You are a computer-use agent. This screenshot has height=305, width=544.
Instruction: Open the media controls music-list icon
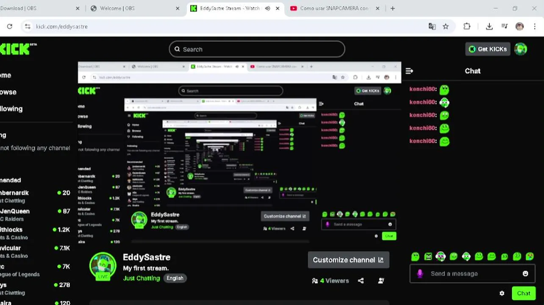504,26
